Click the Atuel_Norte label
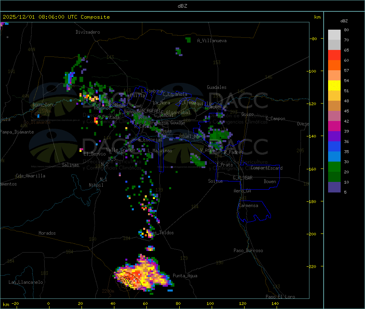Image resolution: width=365 pixels, height=309 pixels. click(193, 136)
